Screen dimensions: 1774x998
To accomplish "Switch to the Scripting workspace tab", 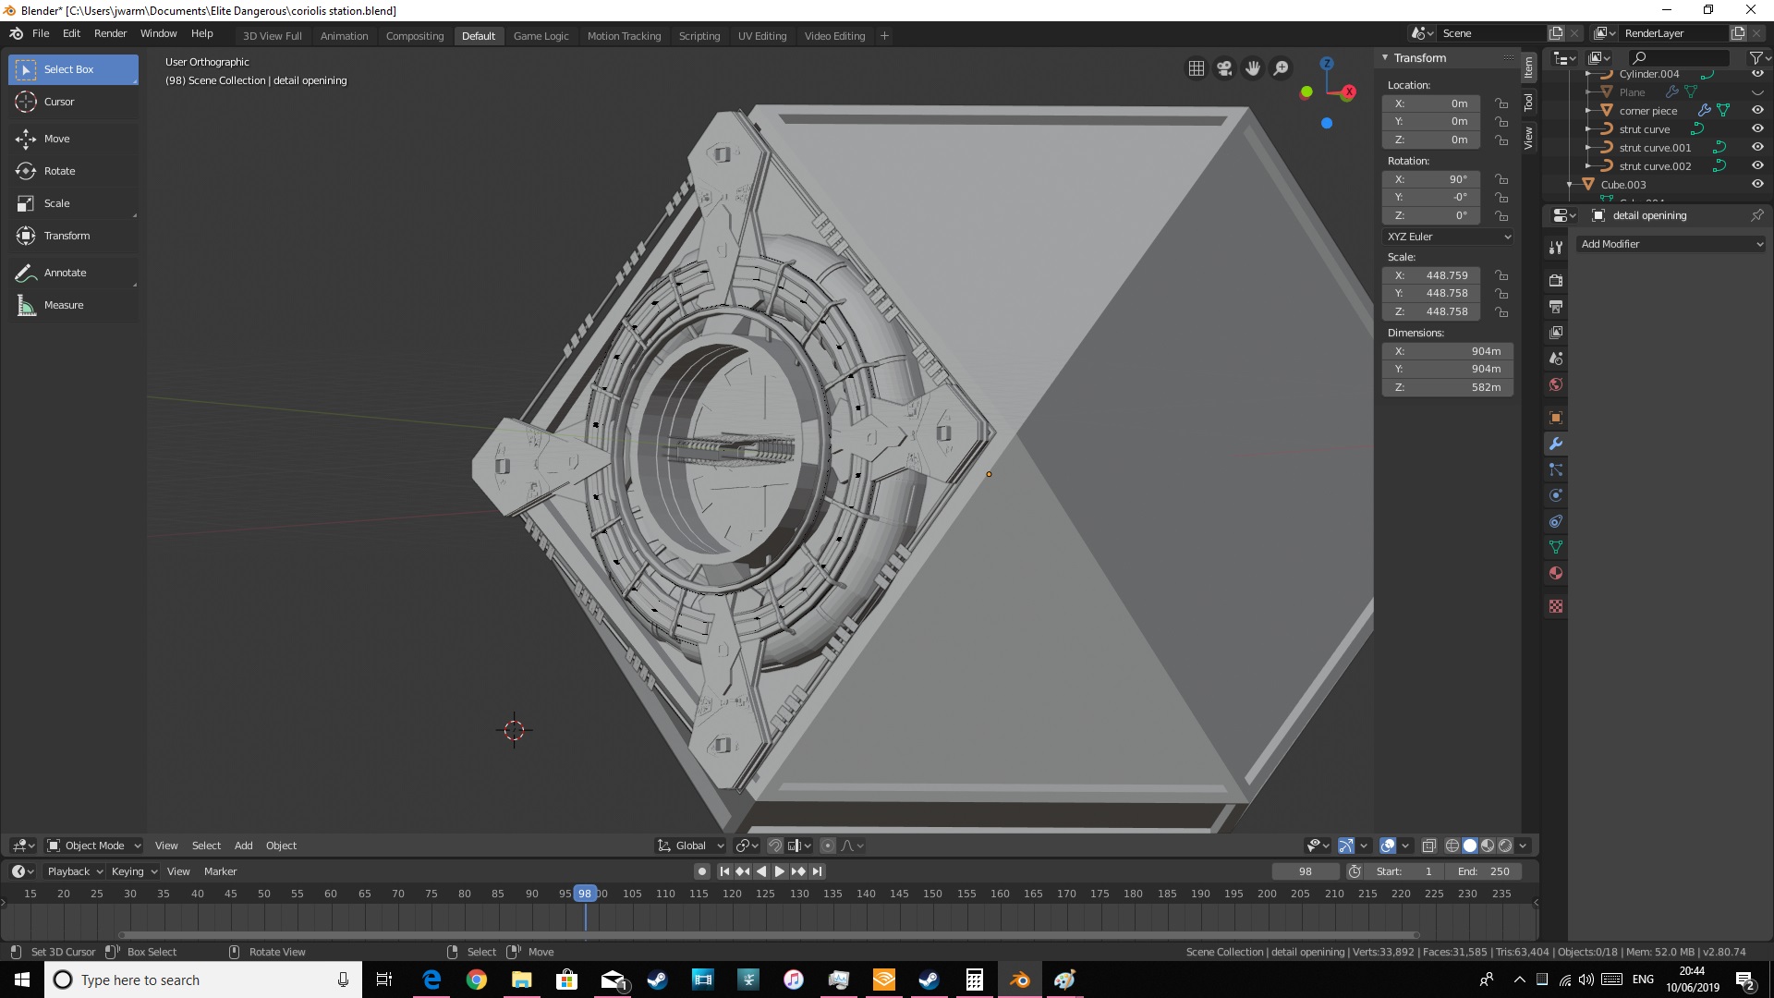I will click(x=699, y=36).
